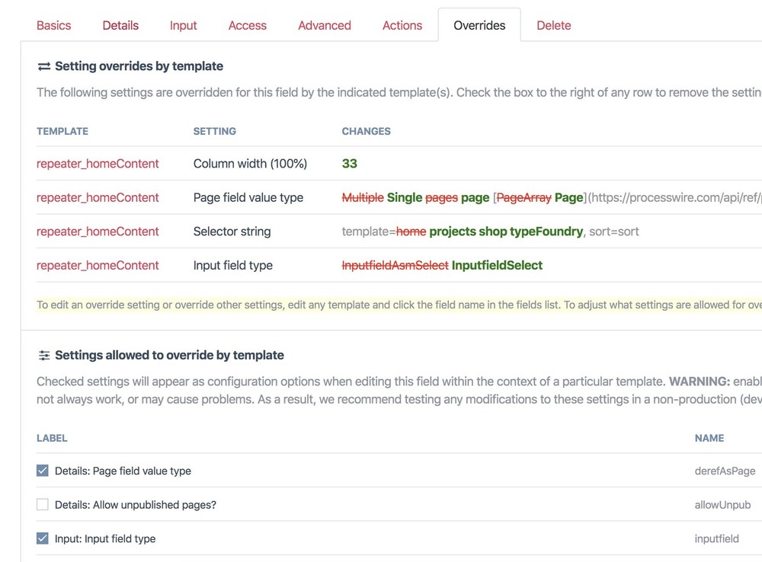Viewport: 762px width, 562px height.
Task: Switch to the Basics tab
Action: coord(53,25)
